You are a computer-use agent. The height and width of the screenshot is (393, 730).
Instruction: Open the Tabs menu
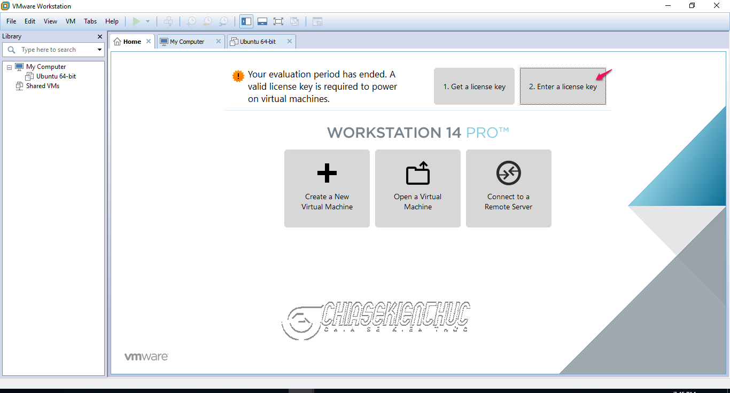pos(90,21)
